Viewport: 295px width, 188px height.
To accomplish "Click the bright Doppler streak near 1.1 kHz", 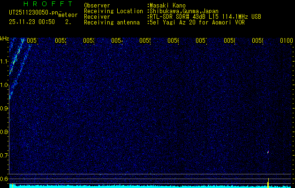I will (16, 56).
